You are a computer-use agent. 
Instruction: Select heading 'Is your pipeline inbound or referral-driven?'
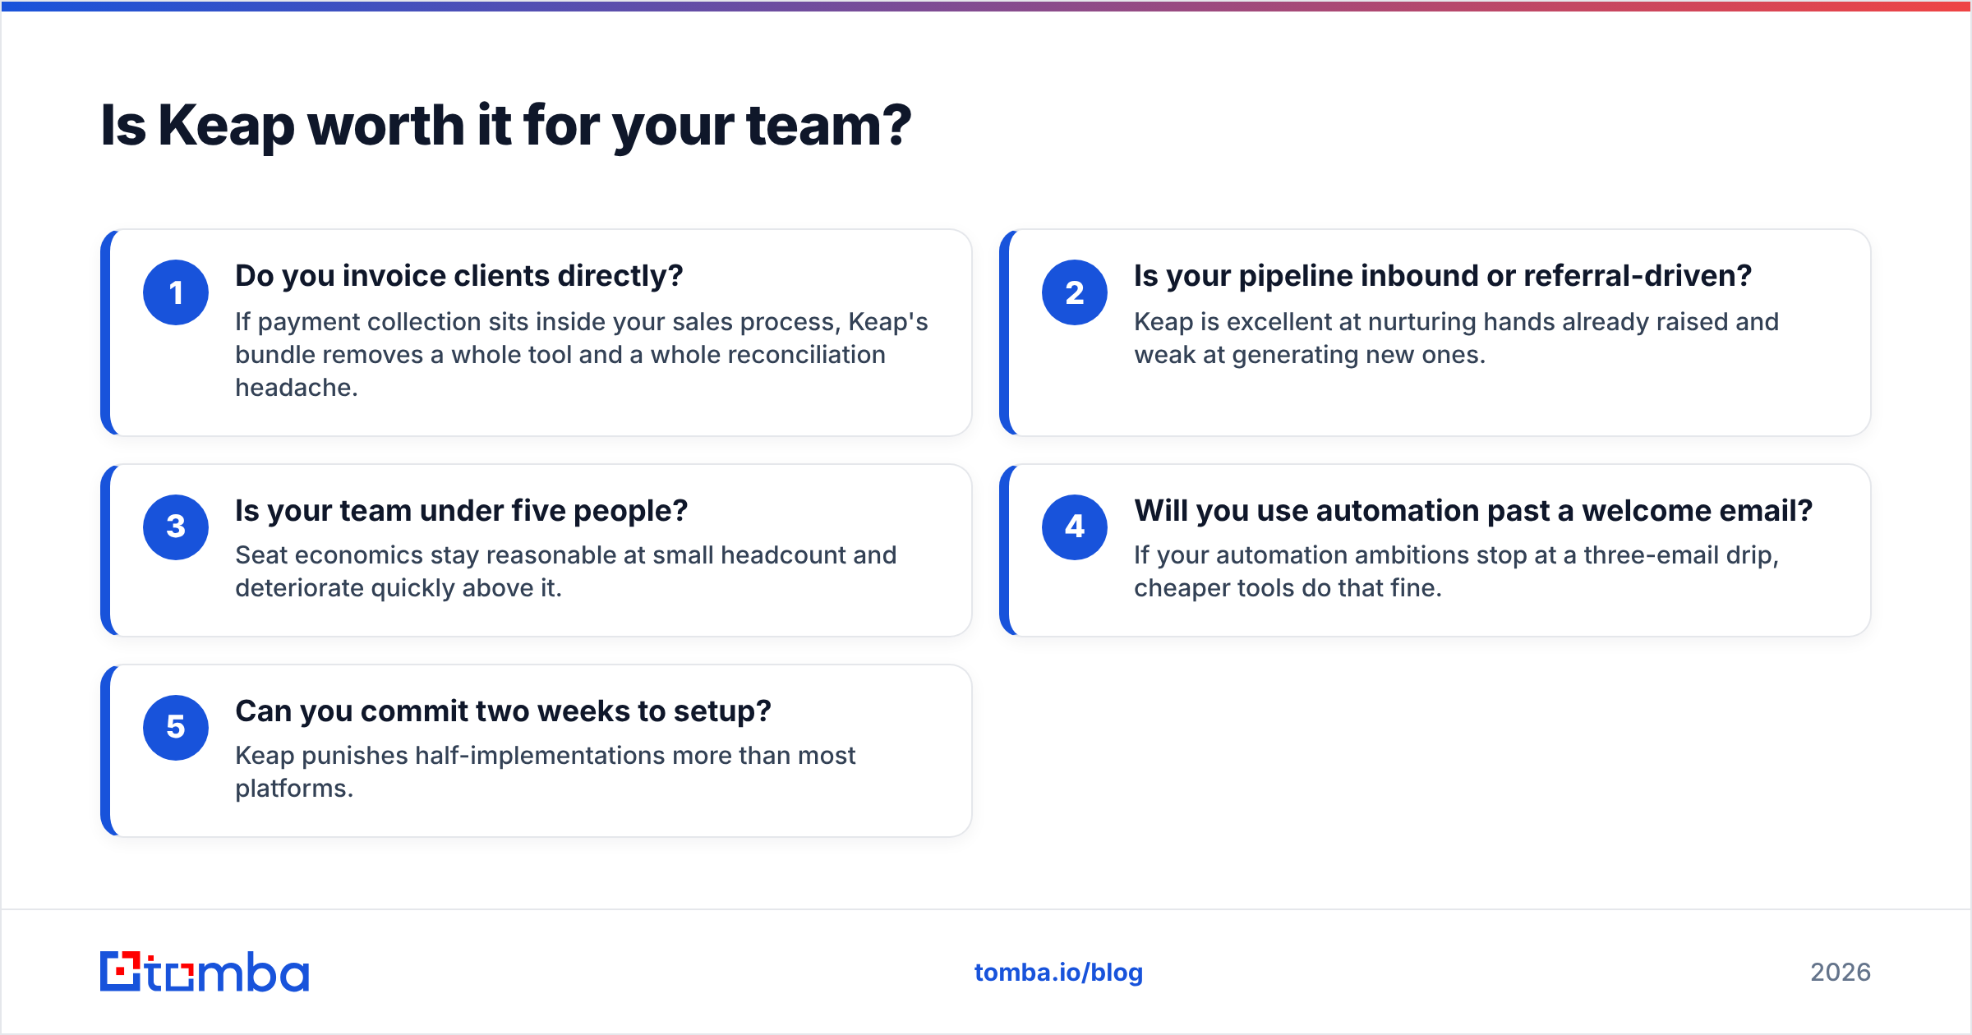(1443, 276)
